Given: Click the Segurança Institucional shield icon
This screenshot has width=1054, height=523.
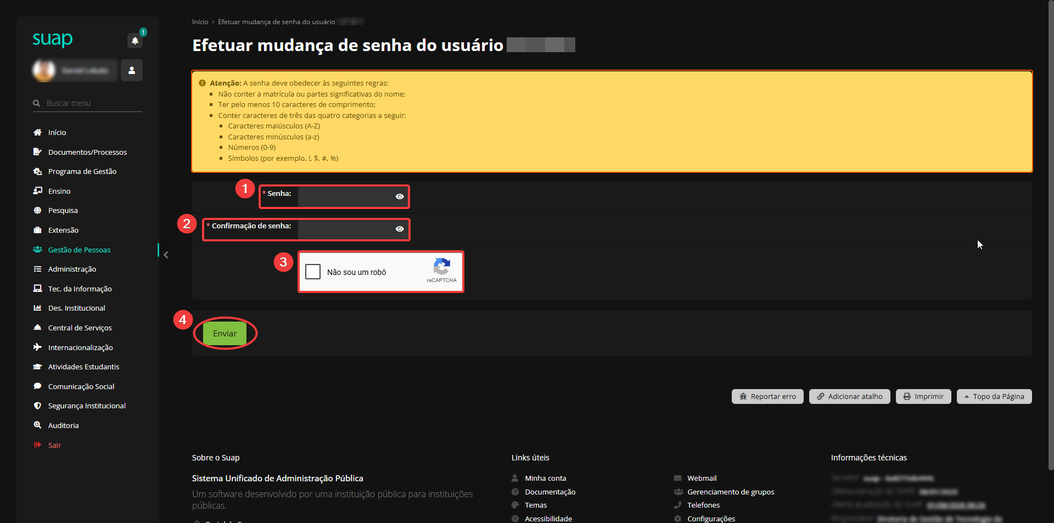Looking at the screenshot, I should click(x=37, y=406).
